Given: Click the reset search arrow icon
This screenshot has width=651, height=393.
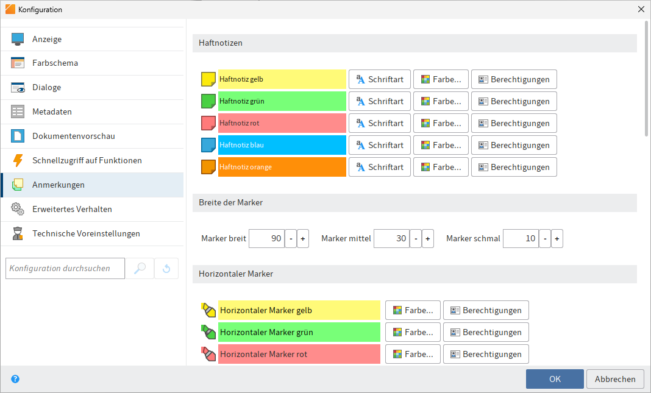Looking at the screenshot, I should click(166, 268).
